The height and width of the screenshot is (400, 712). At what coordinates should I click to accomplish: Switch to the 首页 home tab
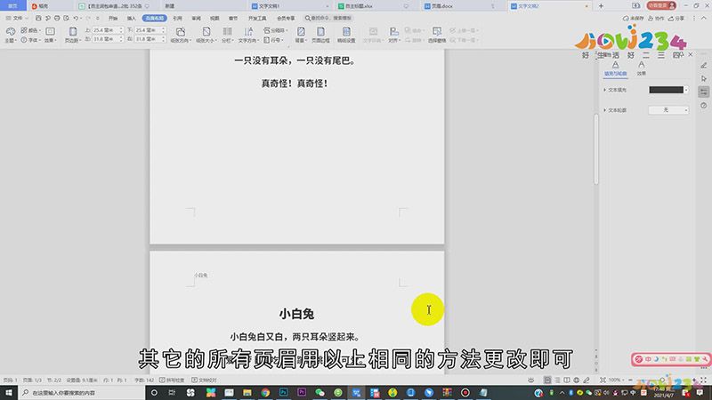click(12, 6)
